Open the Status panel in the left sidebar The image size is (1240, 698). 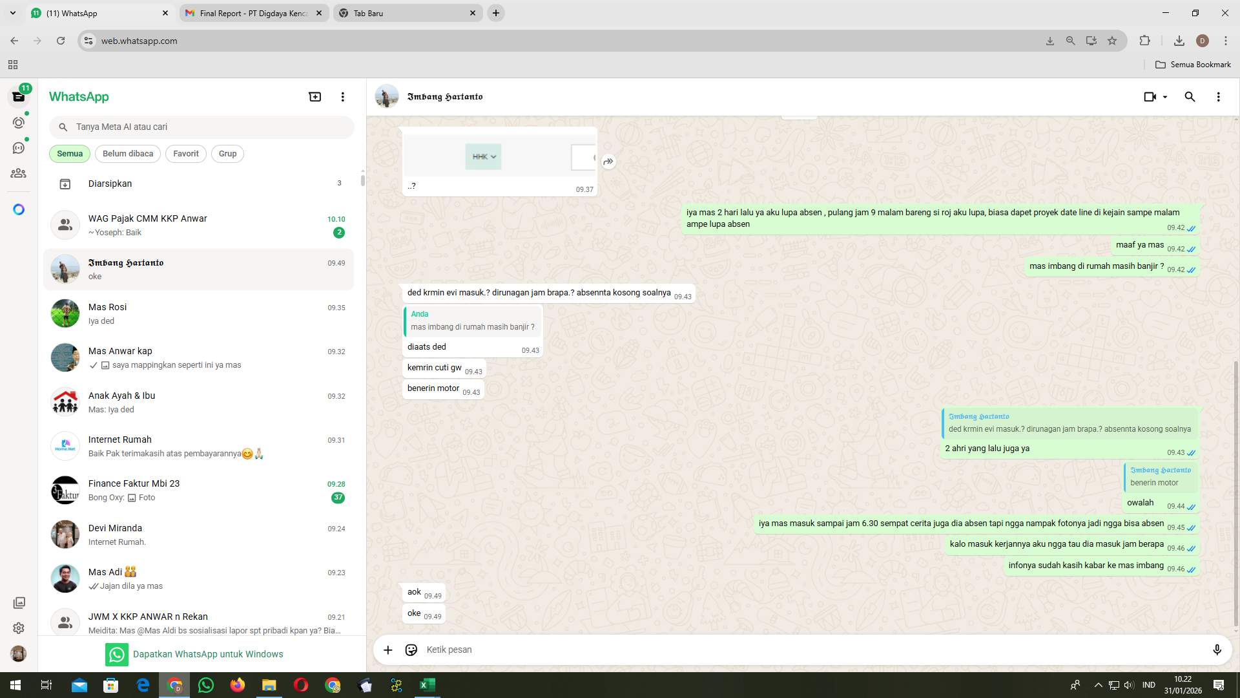19,122
